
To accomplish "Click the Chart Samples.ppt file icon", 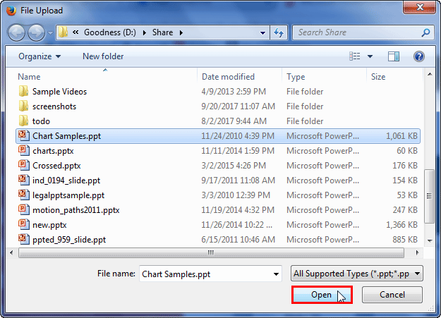I will point(23,135).
